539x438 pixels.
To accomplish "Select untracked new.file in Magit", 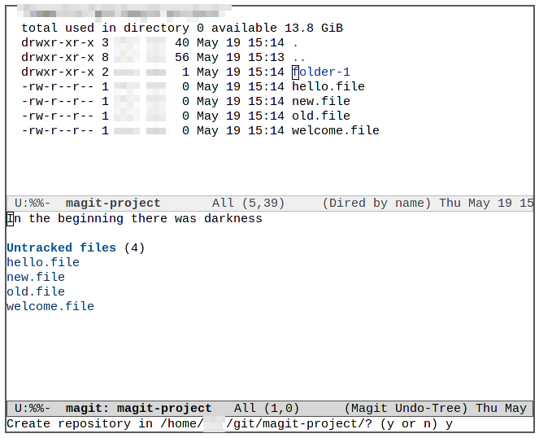I will tap(36, 277).
